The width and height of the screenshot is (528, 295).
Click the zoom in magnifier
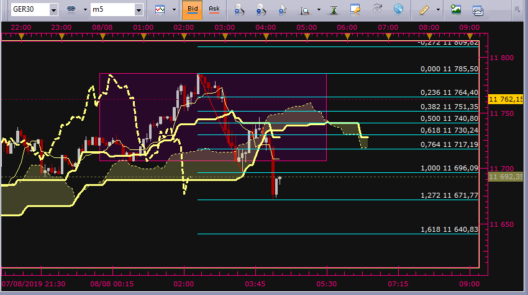click(239, 10)
